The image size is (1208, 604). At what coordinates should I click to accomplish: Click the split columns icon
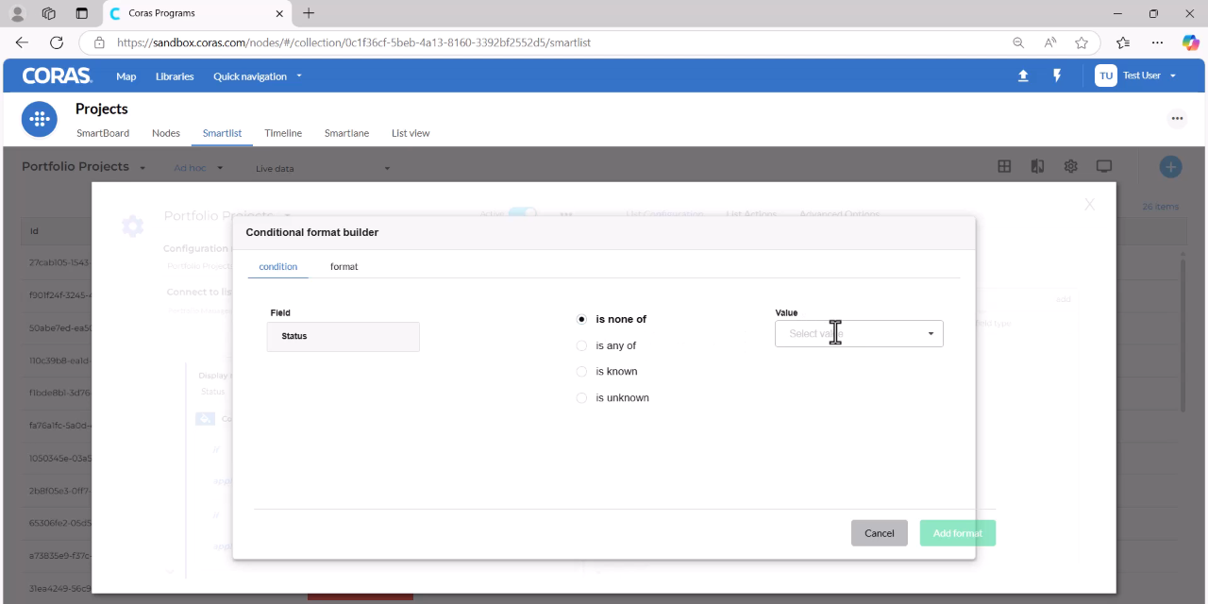coord(1037,166)
